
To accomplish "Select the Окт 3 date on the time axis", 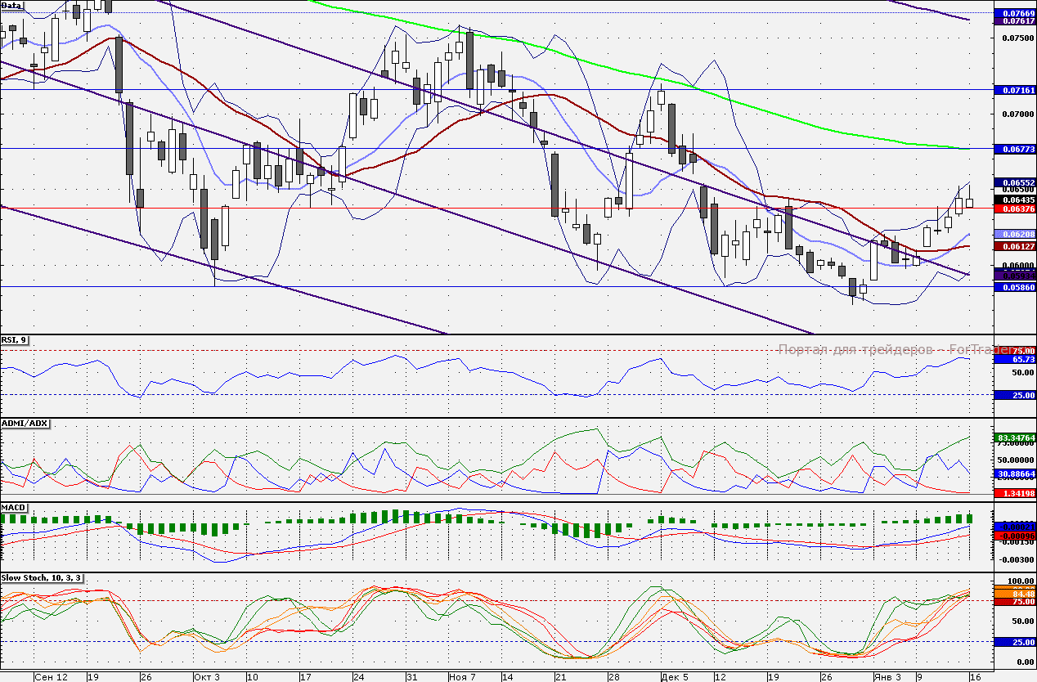I will [x=205, y=677].
